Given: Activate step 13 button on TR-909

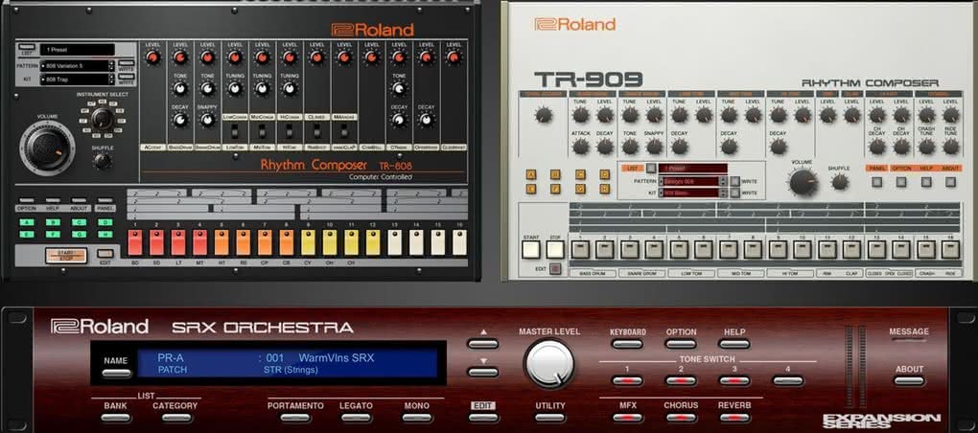Looking at the screenshot, I should [876, 250].
